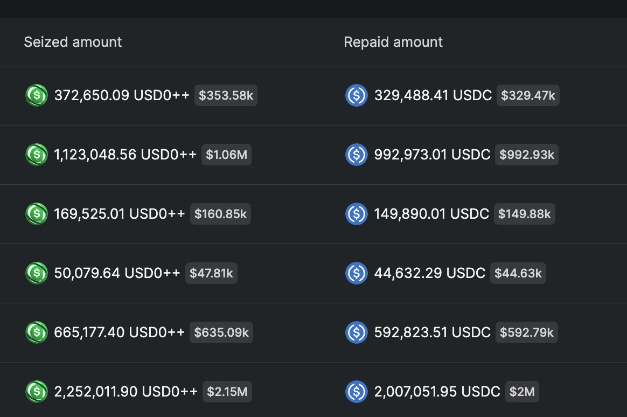Screen dimensions: 627x417
Task: Click USDC icon next to 149,890.01
Action: coord(356,213)
